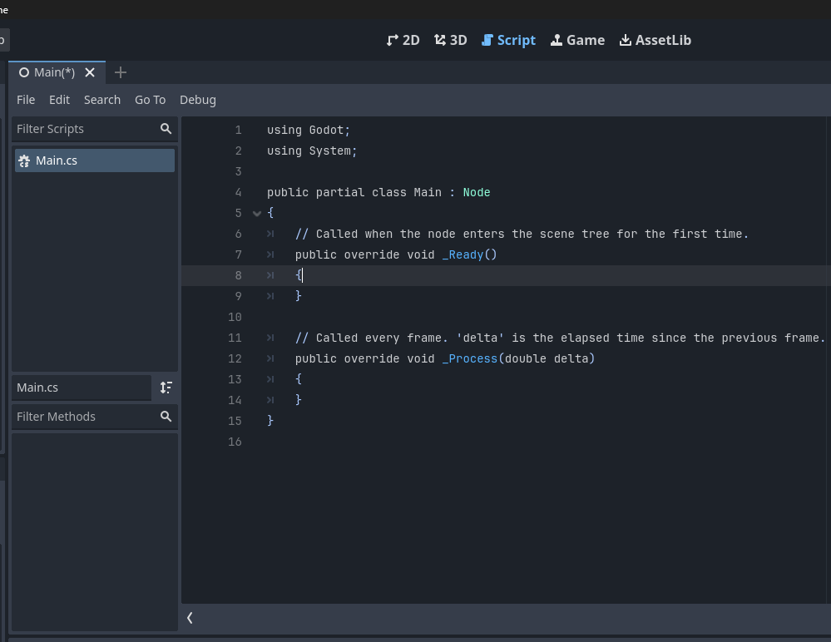
Task: Open the Go To menu
Action: 150,100
